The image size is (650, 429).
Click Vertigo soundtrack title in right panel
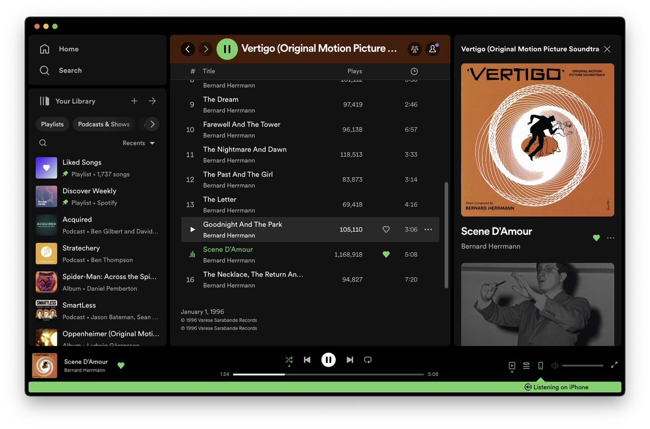pyautogui.click(x=530, y=49)
